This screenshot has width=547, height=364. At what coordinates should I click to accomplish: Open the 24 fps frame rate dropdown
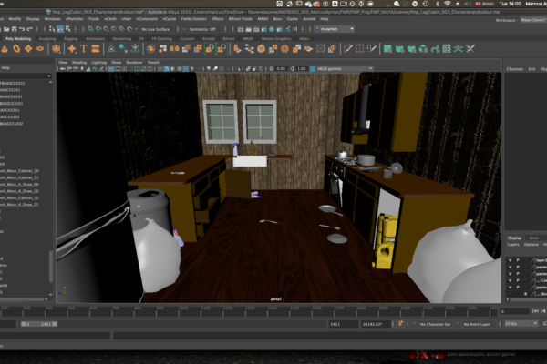521,324
